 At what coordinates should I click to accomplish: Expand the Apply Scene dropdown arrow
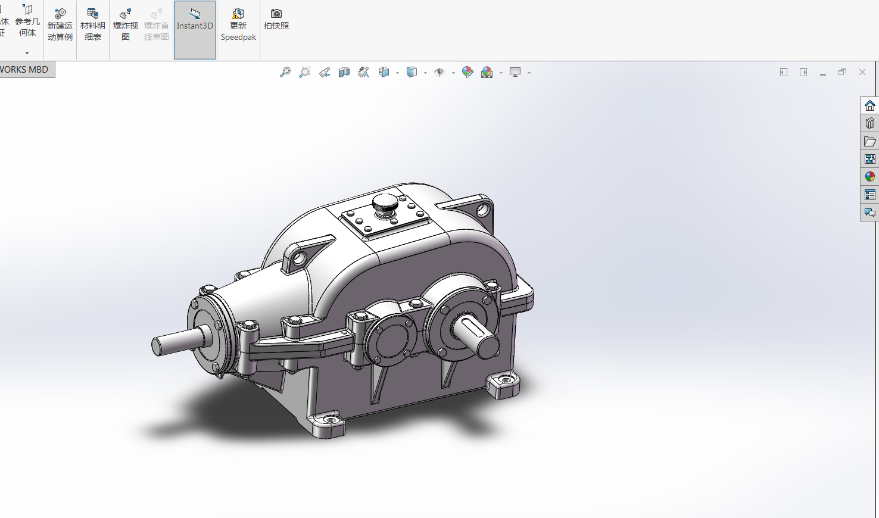pos(501,73)
